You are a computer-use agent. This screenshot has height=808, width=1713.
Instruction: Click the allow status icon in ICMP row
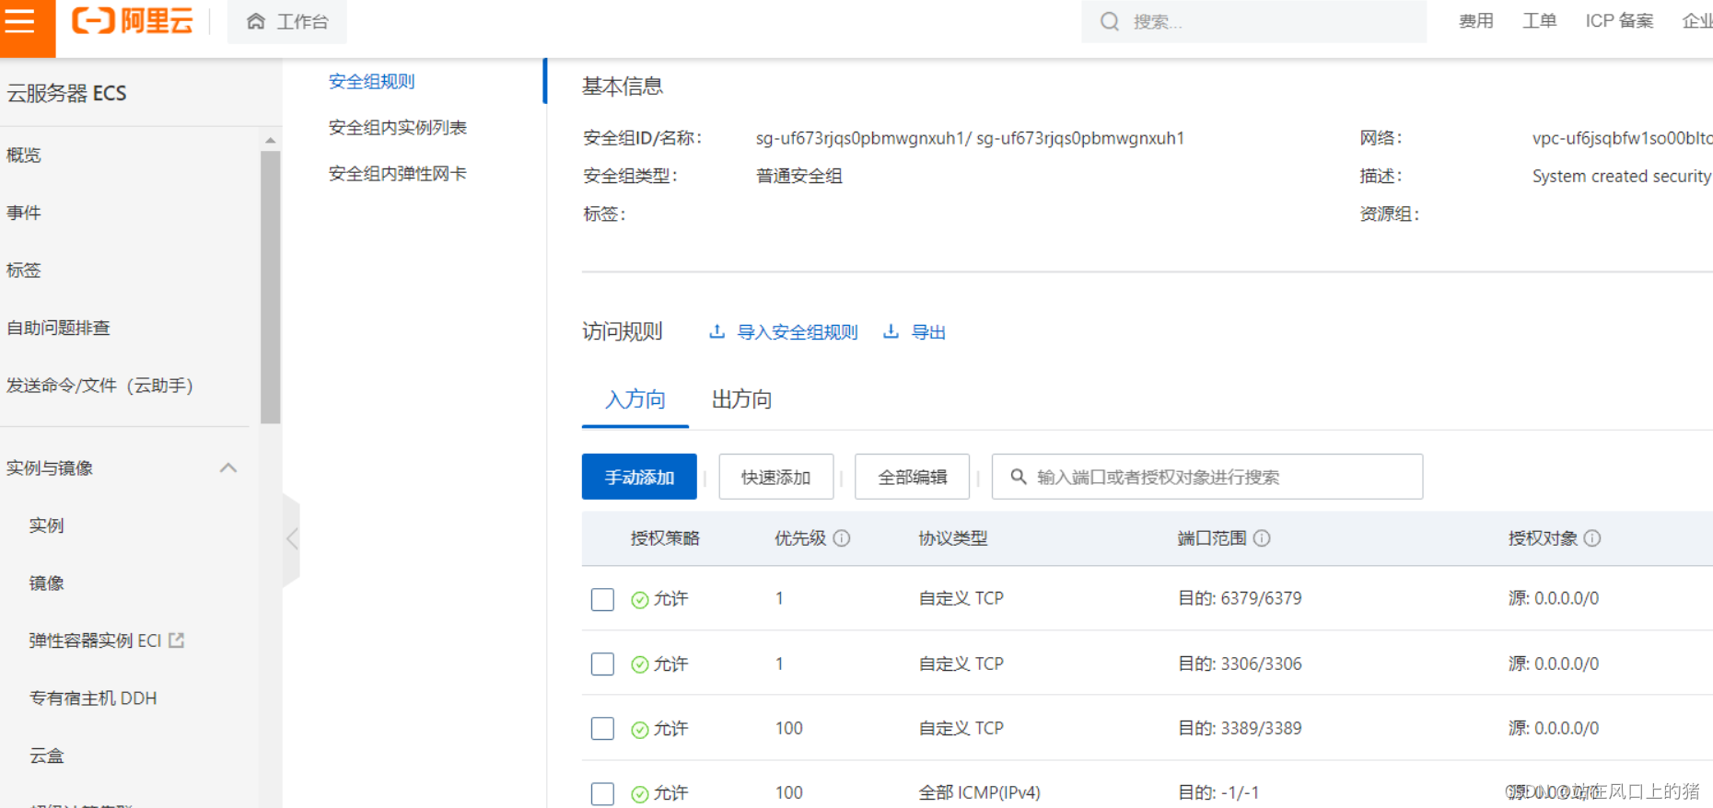[639, 794]
